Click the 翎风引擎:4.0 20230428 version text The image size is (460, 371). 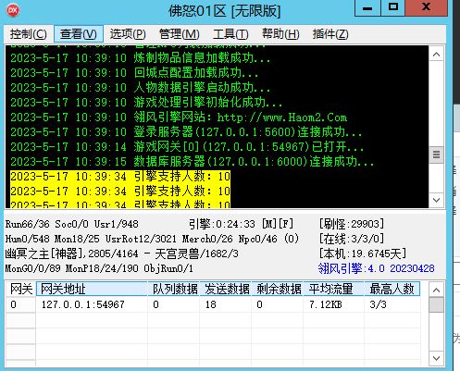(x=376, y=268)
